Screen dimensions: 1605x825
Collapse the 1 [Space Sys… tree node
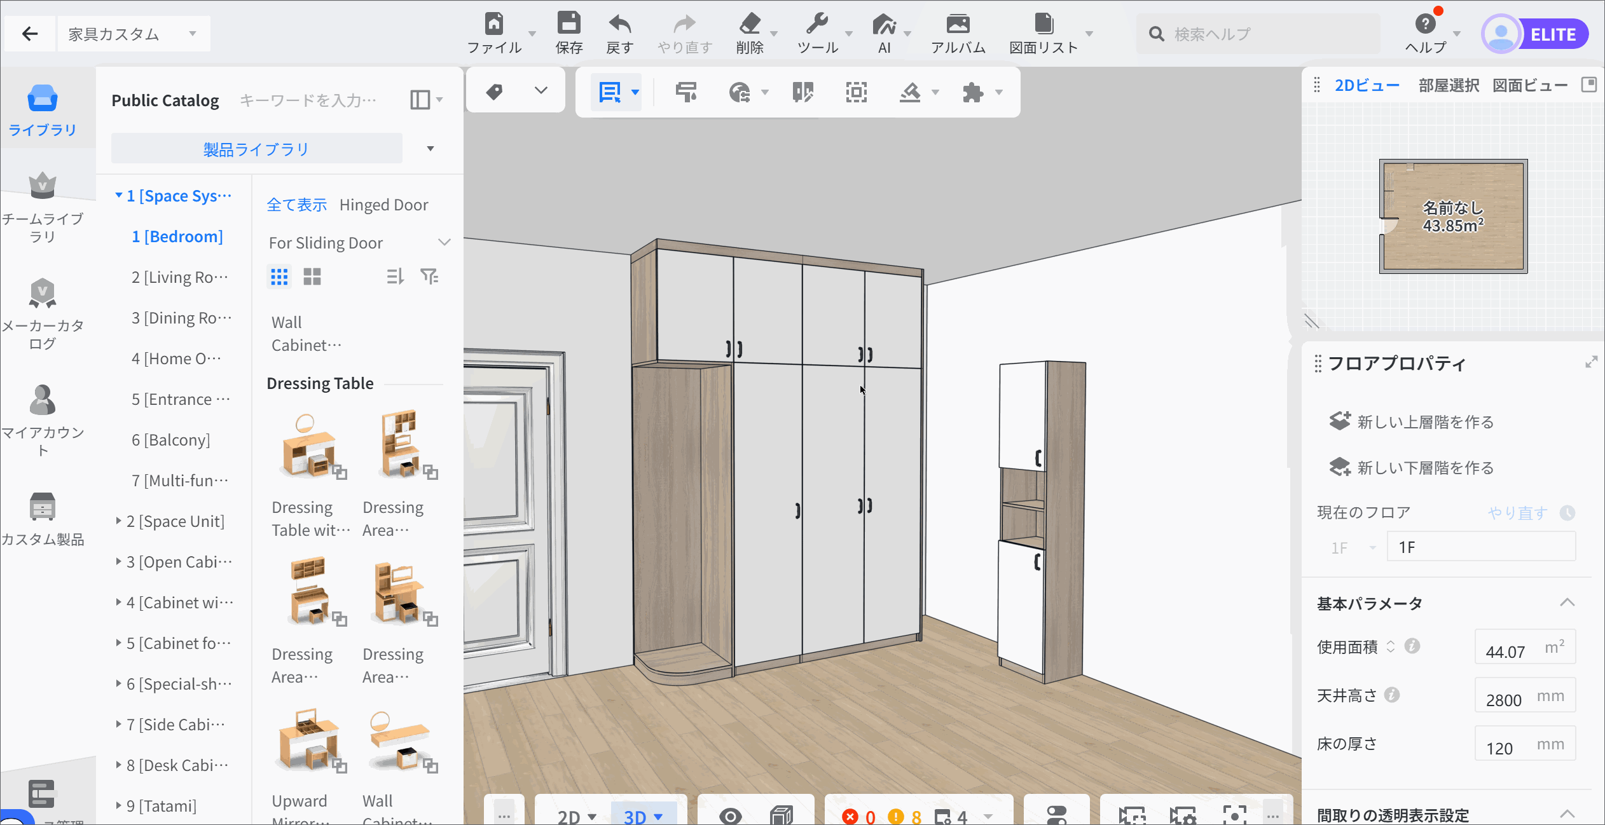118,195
